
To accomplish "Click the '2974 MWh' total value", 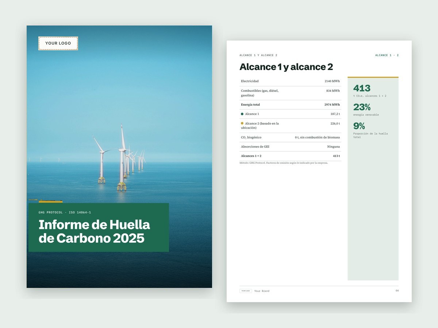I will [332, 105].
